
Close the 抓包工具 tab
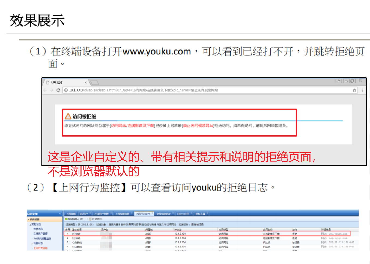point(207,213)
